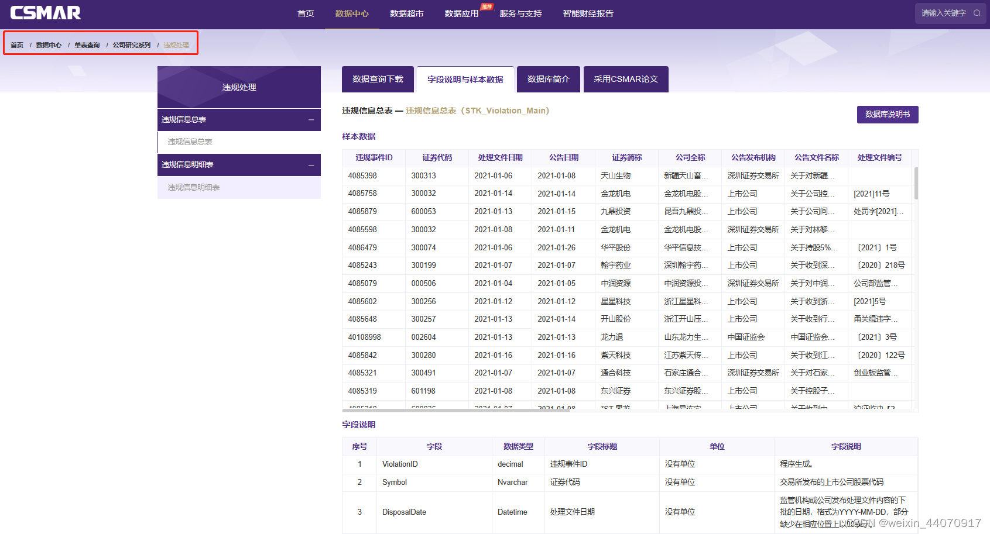Select 违规信息明细表 sub-item in sidebar
The width and height of the screenshot is (990, 534).
tap(239, 188)
